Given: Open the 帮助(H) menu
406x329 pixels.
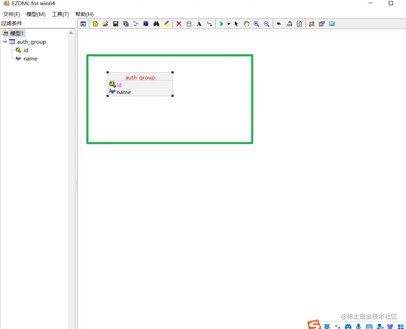Looking at the screenshot, I should point(84,14).
